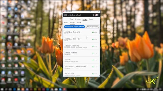Close the Creative Cloud window

coord(98,12)
